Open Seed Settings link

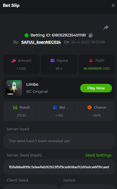(x=98, y=155)
